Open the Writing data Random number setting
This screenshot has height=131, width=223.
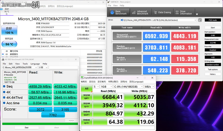(x=213, y=65)
